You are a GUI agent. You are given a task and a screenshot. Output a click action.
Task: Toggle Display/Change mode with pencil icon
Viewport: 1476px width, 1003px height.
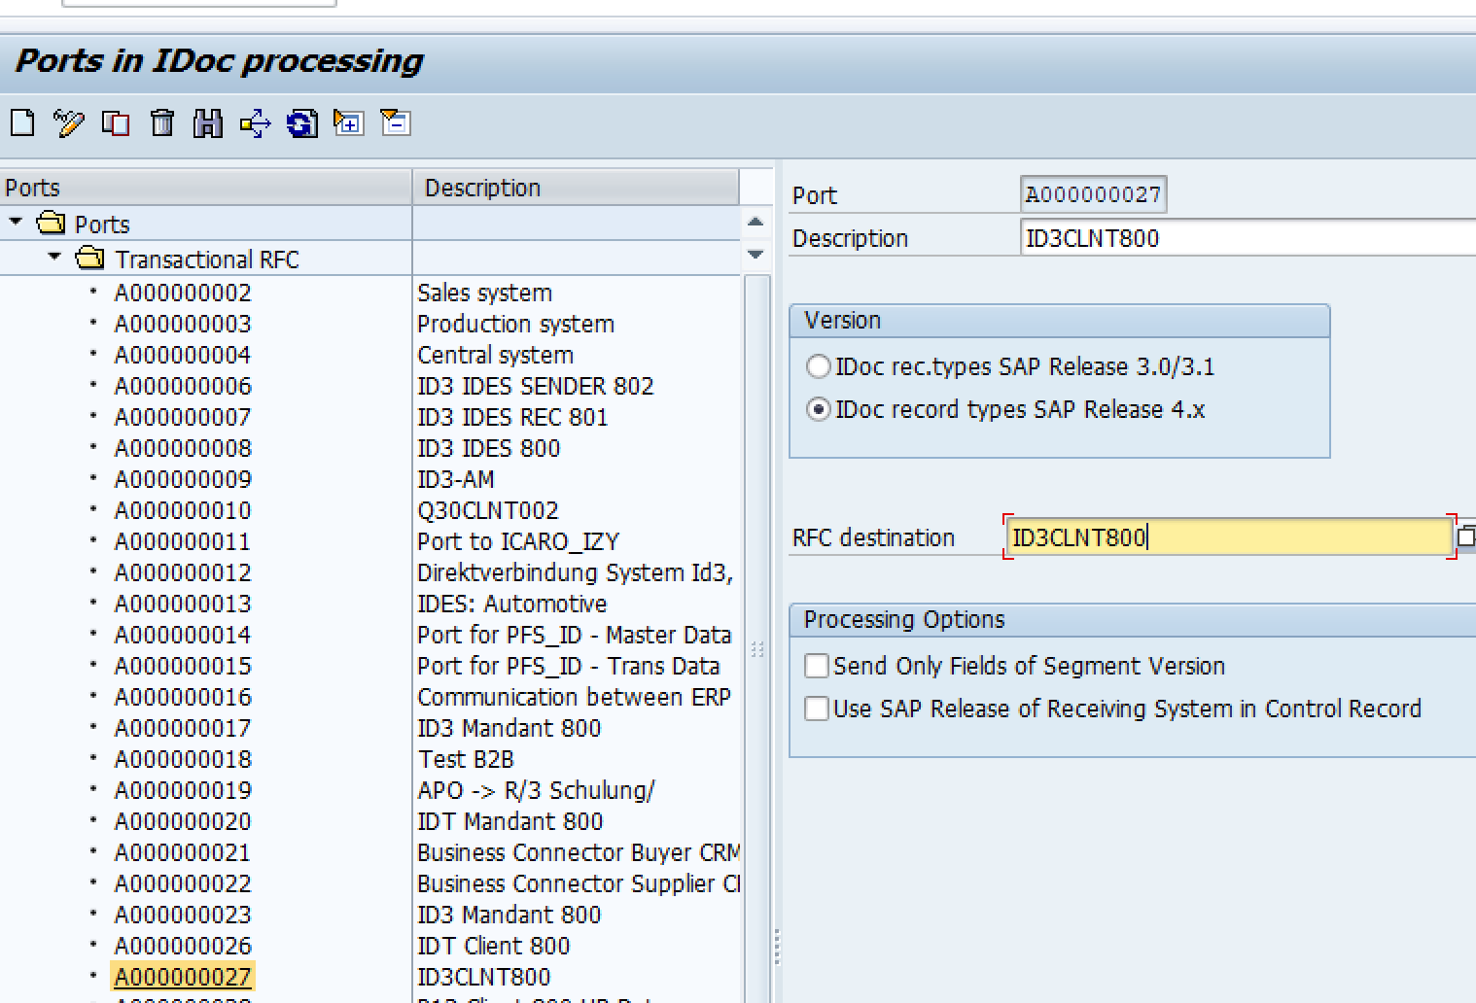[x=69, y=123]
